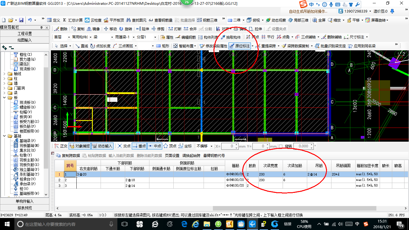Select 矩形 rectangle drawing tool
The height and width of the screenshot is (230, 409).
pyautogui.click(x=163, y=46)
